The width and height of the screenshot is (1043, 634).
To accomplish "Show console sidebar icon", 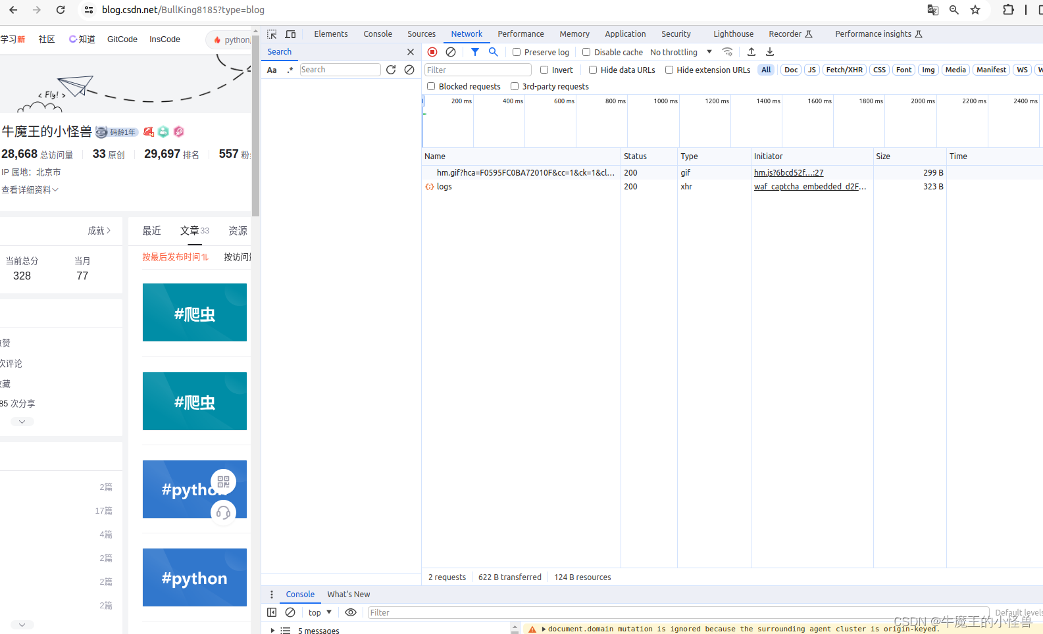I will pyautogui.click(x=272, y=612).
